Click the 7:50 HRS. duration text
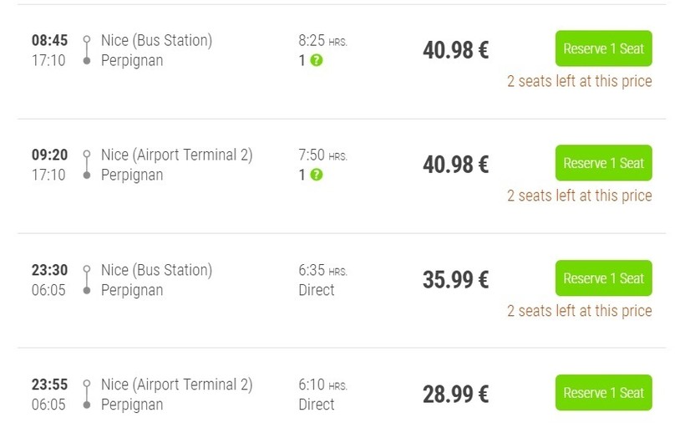This screenshot has width=685, height=433. click(x=322, y=155)
